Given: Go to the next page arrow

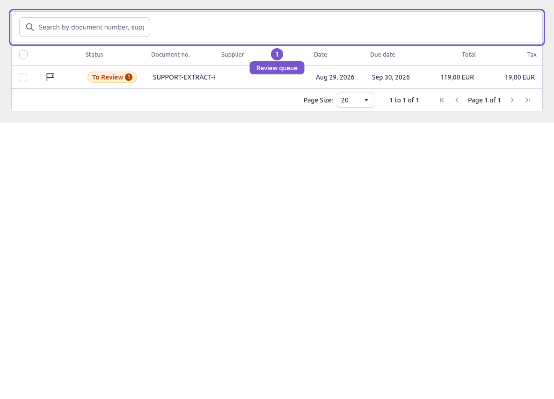Looking at the screenshot, I should (x=512, y=100).
